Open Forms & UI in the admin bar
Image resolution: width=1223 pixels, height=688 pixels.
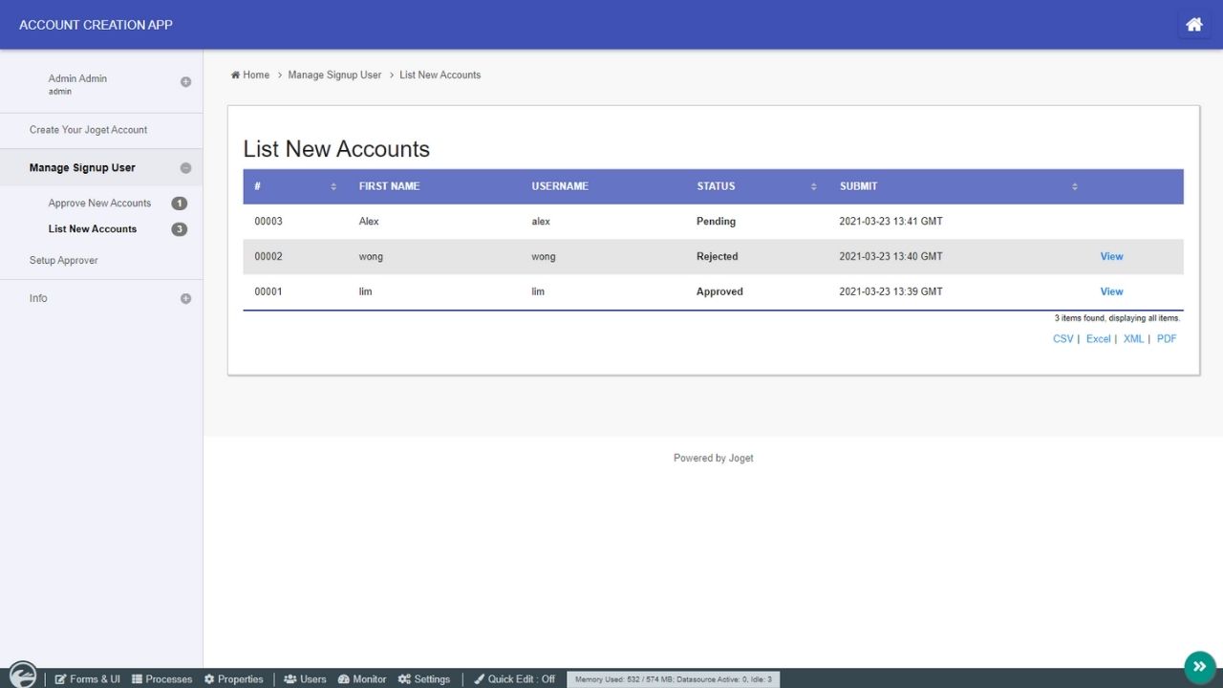click(88, 679)
